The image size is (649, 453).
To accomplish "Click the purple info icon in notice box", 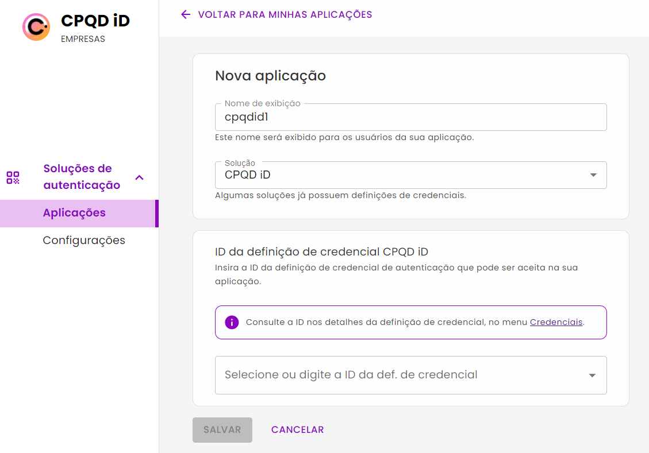I will click(231, 322).
